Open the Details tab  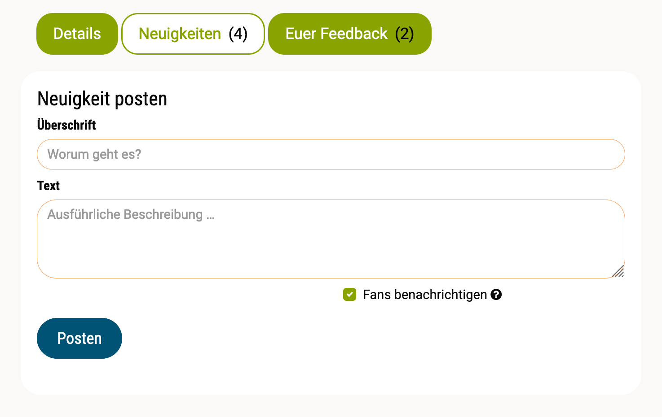point(77,34)
